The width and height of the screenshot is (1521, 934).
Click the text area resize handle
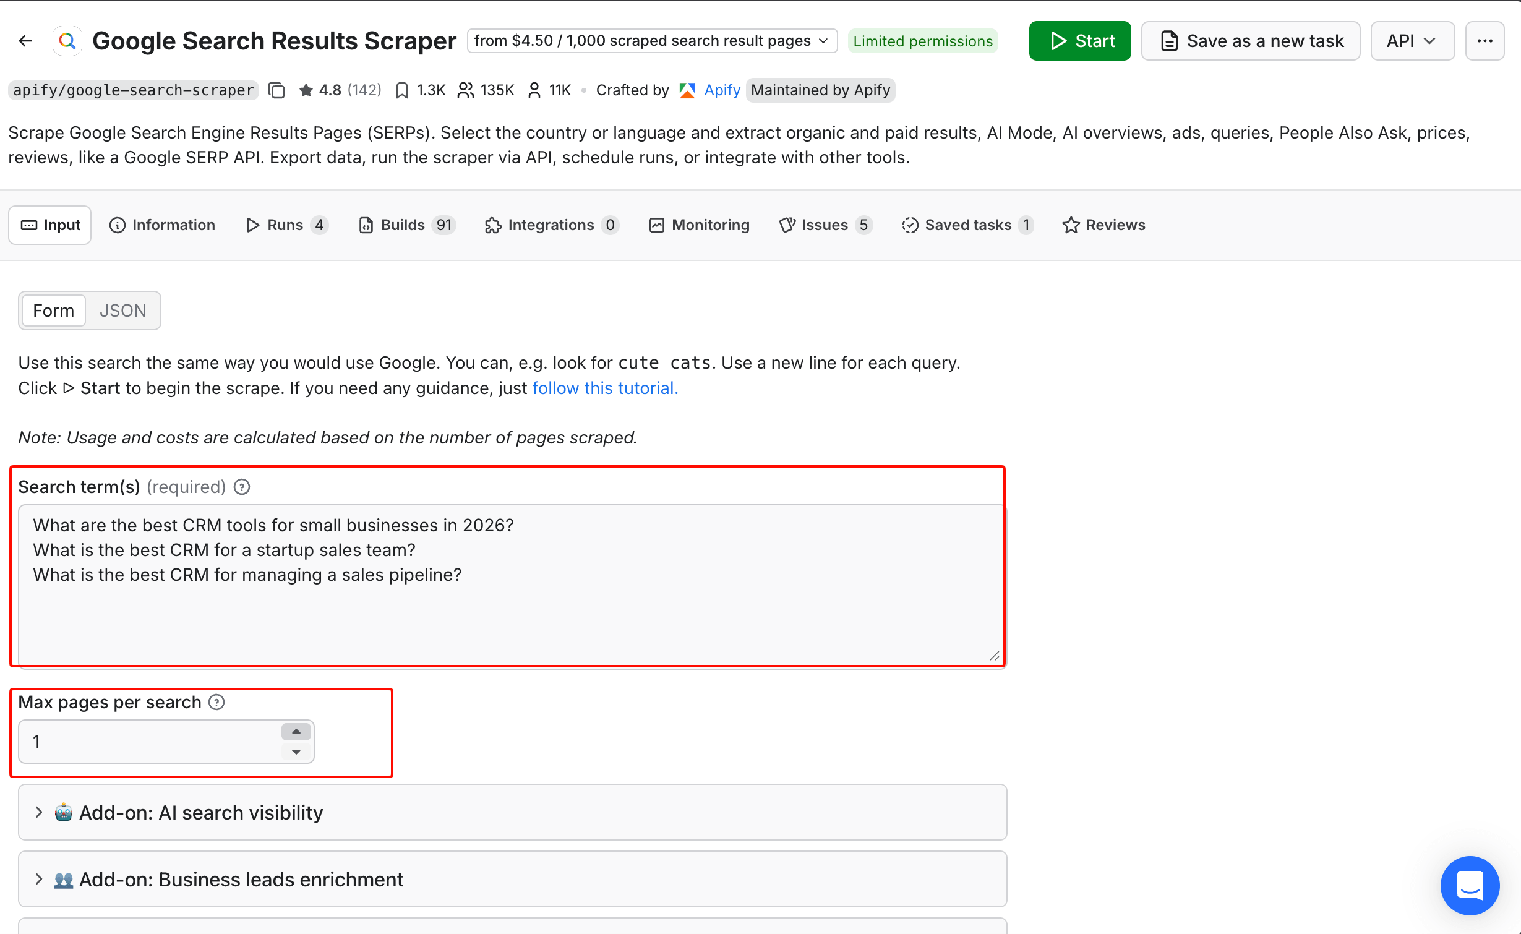[x=995, y=656]
